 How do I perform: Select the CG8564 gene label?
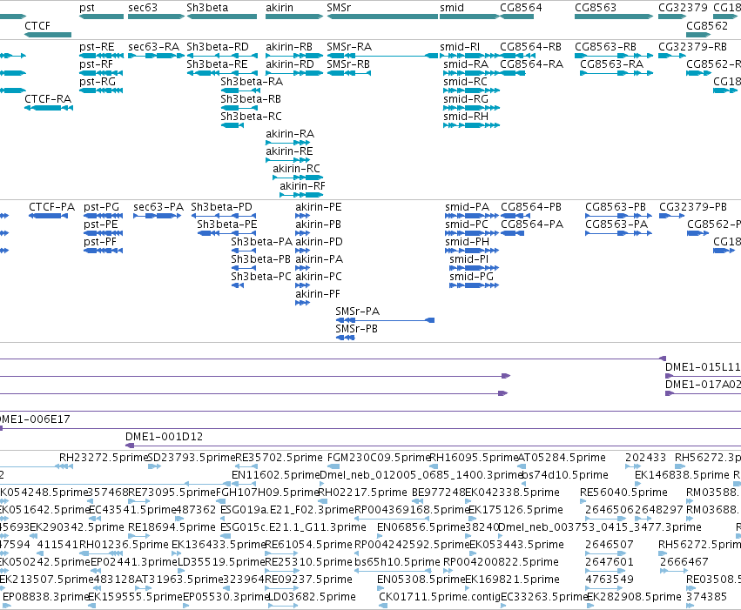(x=521, y=8)
